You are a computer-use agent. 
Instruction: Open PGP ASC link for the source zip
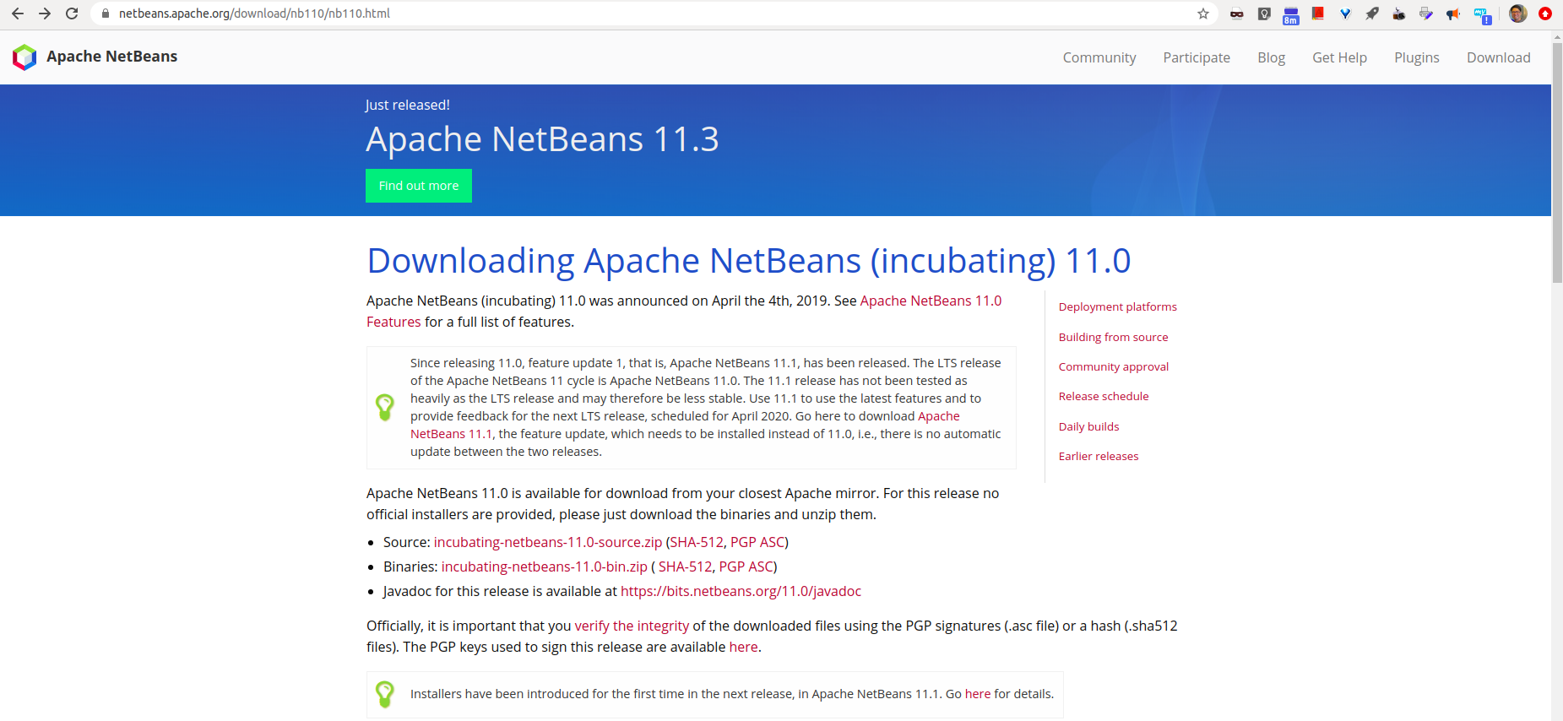757,542
